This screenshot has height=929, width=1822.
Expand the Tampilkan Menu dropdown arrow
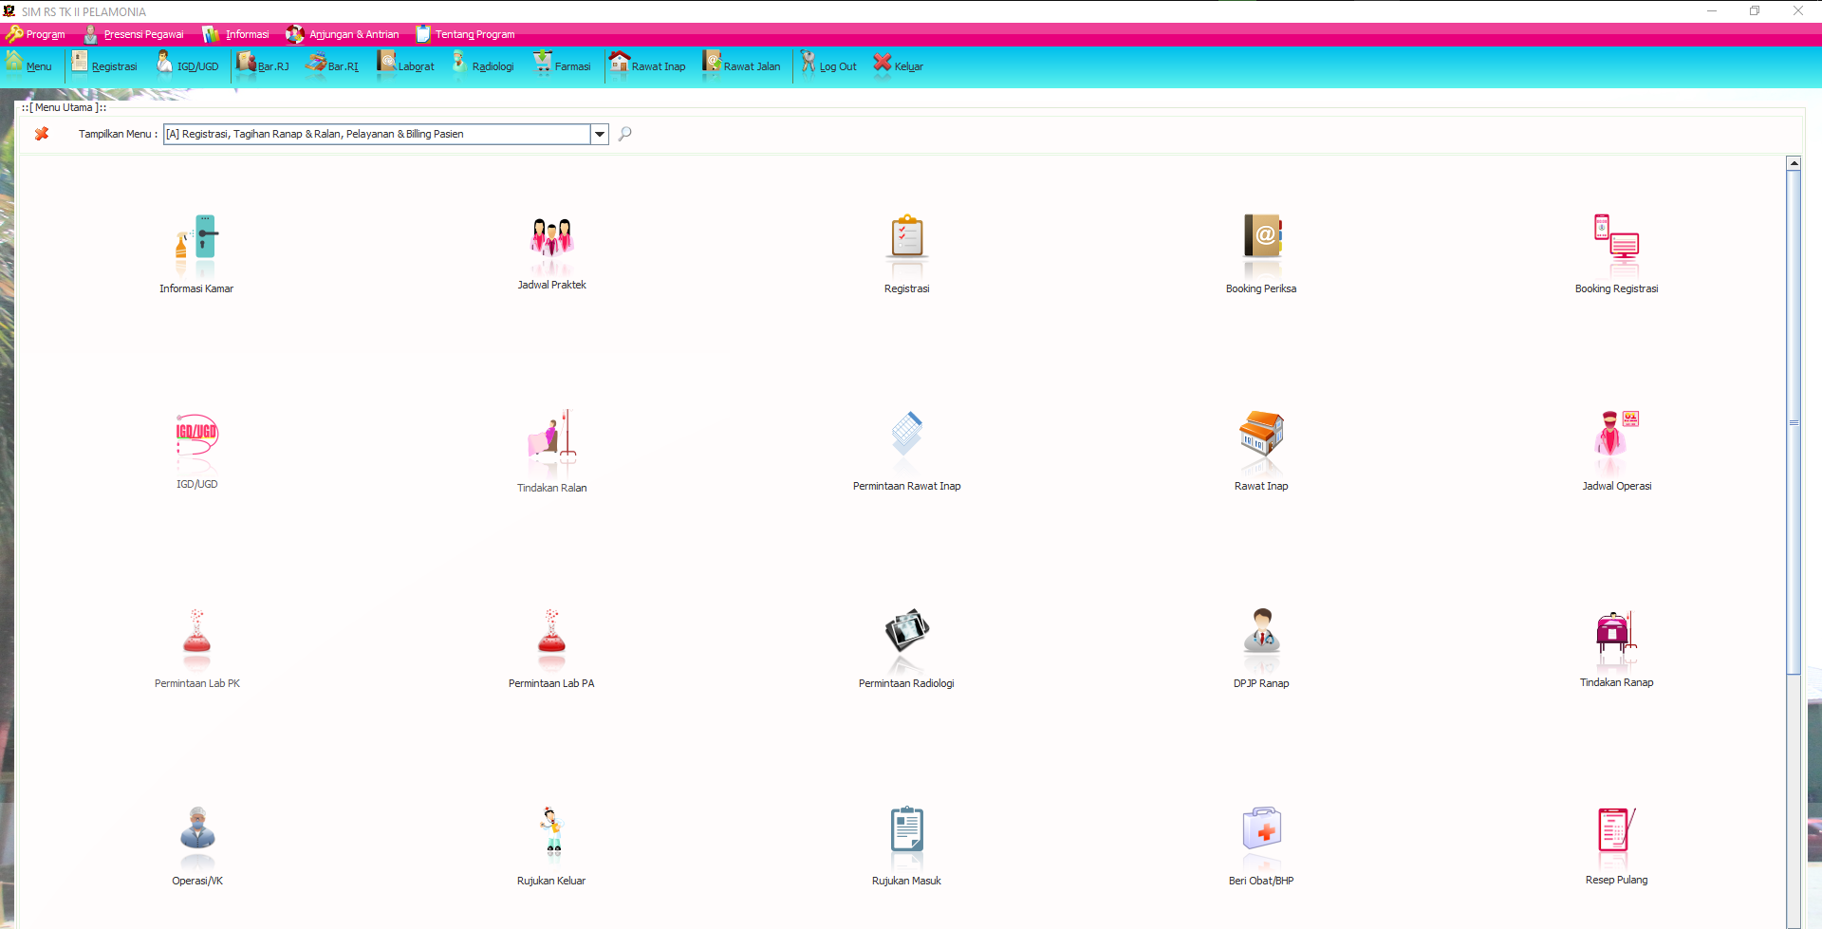tap(600, 135)
